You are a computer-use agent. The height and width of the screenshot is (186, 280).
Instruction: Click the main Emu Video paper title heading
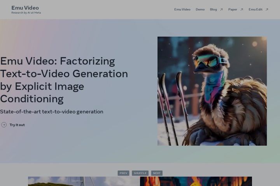[x=64, y=80]
